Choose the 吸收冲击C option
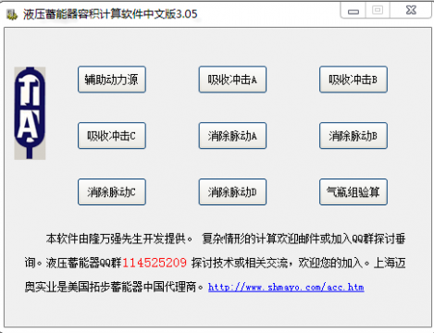Image resolution: width=434 pixels, height=333 pixels. pos(112,136)
